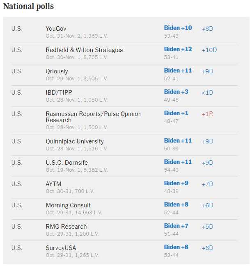Viewport: 252px width, 268px height.
Task: Click the +1R adjusted margin
Action: tap(207, 114)
